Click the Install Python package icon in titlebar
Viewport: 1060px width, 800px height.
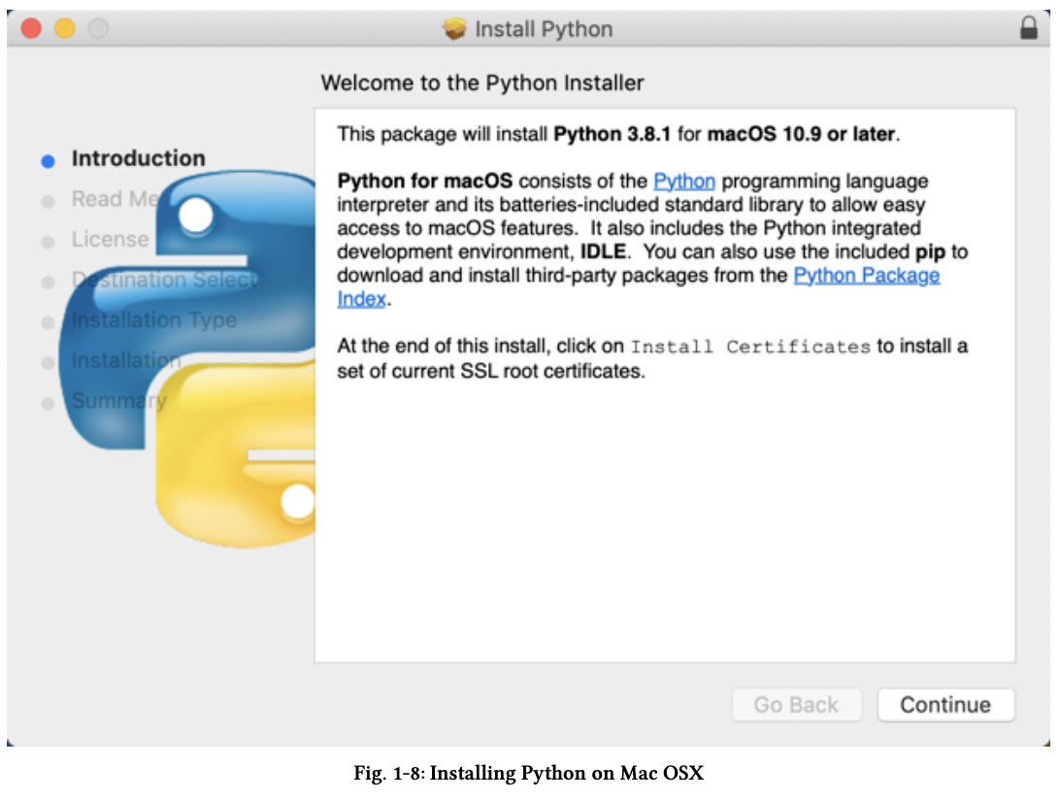pos(453,28)
